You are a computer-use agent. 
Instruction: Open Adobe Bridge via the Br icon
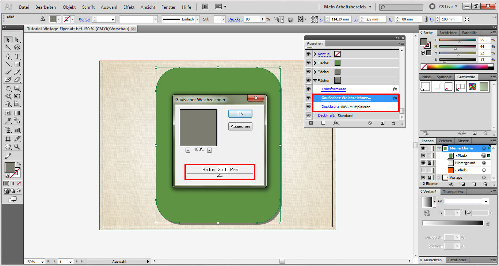tap(205, 7)
